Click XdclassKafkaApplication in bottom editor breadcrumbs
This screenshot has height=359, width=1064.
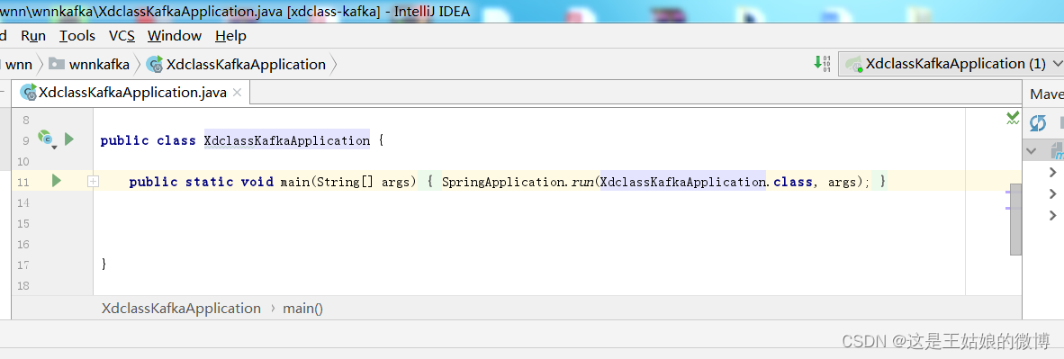(x=181, y=308)
